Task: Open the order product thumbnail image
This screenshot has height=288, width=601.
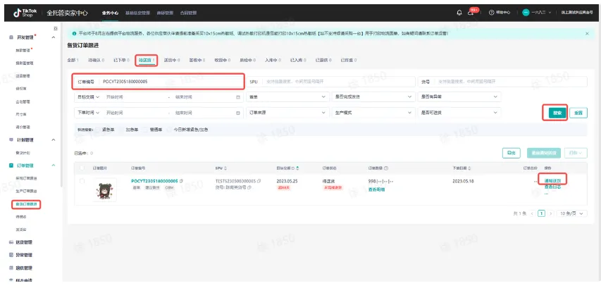Action: 105,190
